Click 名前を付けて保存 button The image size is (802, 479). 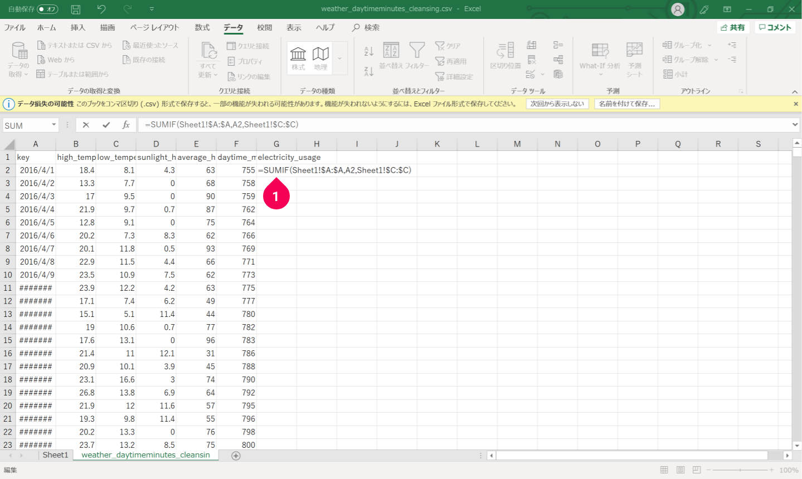coord(626,104)
